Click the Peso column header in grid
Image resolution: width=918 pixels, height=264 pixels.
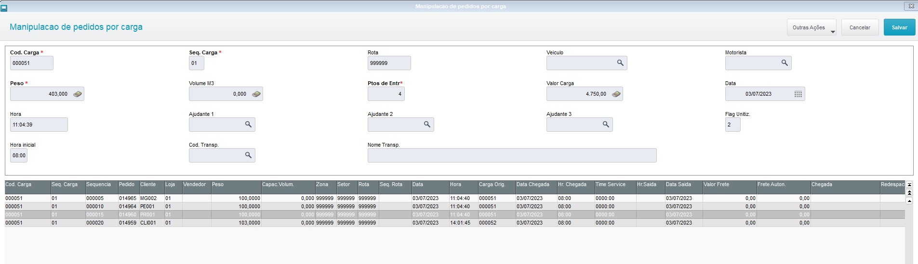(236, 187)
